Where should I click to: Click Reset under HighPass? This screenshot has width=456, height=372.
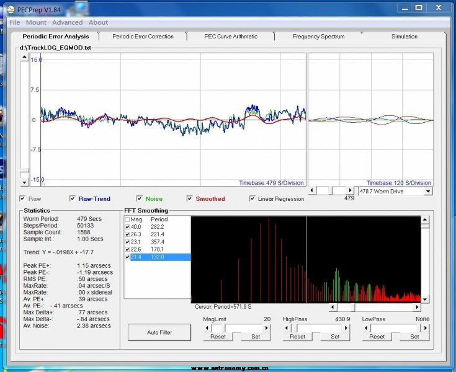pos(297,337)
